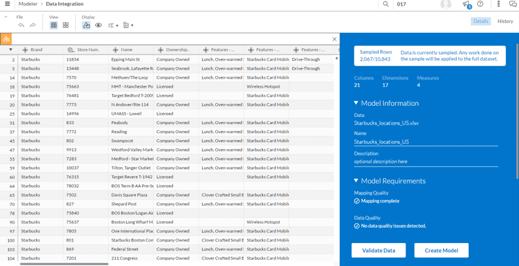Go to Modeler breadcrumb
The height and width of the screenshot is (266, 519).
click(28, 4)
